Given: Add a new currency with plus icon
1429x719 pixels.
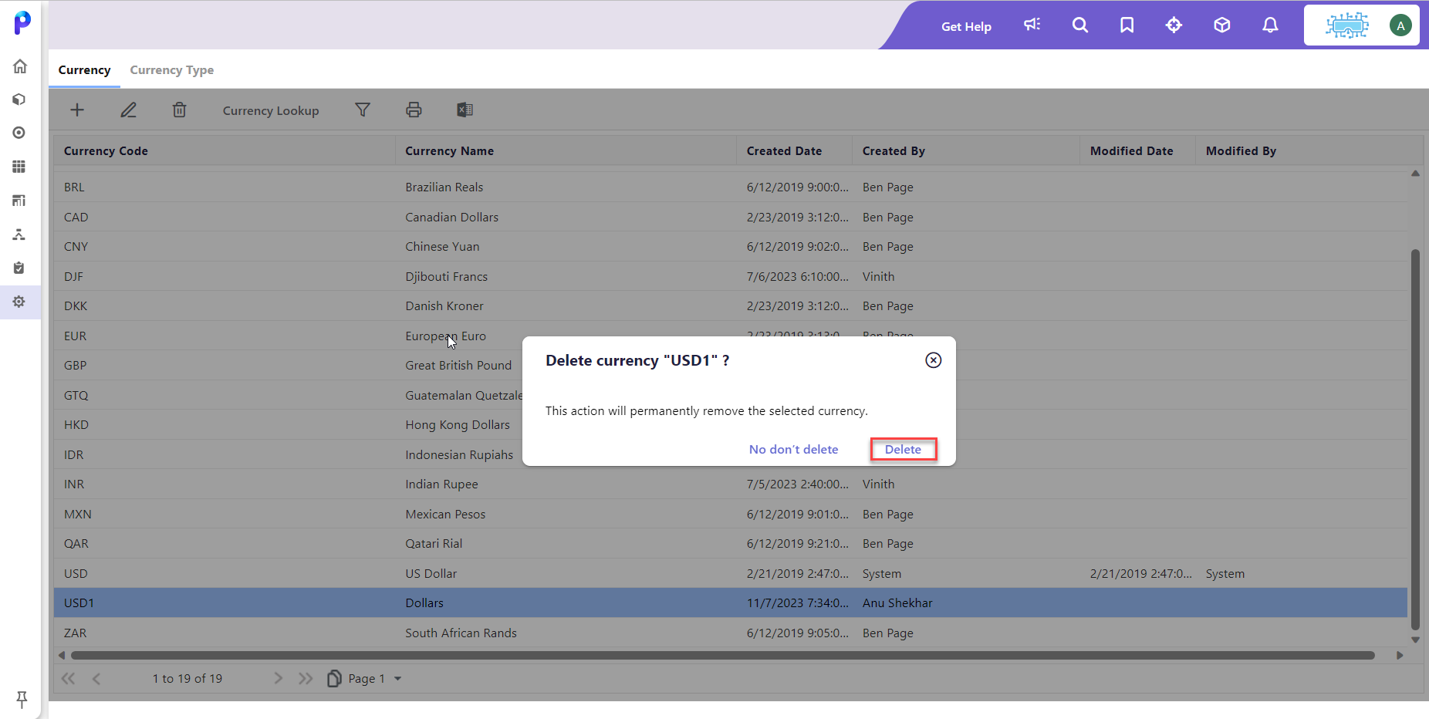Looking at the screenshot, I should (x=77, y=110).
